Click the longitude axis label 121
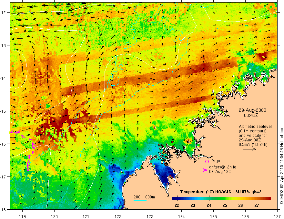This screenshot has width=284, height=219. pos(86,216)
